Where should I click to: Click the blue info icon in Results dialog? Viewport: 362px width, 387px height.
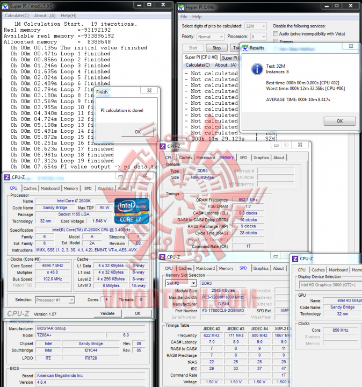click(x=257, y=69)
